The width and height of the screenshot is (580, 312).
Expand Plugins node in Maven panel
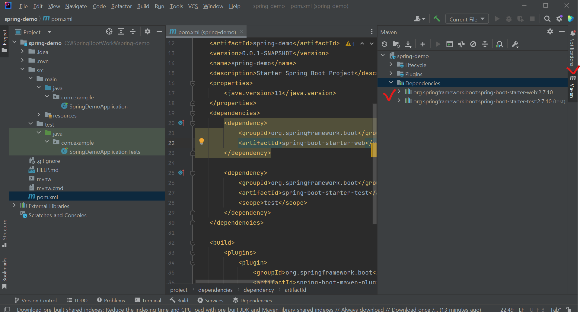click(391, 73)
